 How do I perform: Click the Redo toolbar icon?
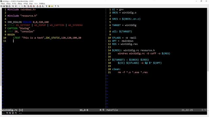point(16,6)
